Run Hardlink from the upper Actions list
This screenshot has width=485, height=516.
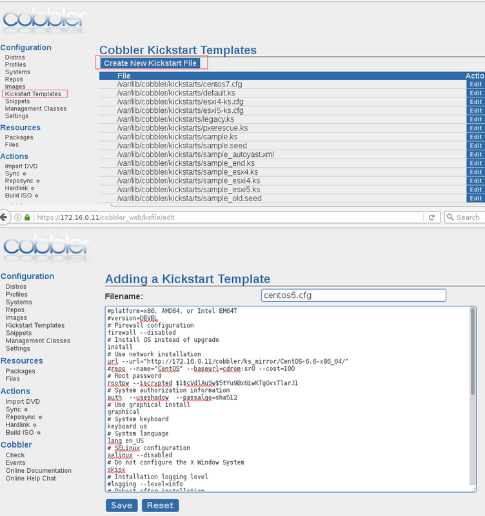17,188
